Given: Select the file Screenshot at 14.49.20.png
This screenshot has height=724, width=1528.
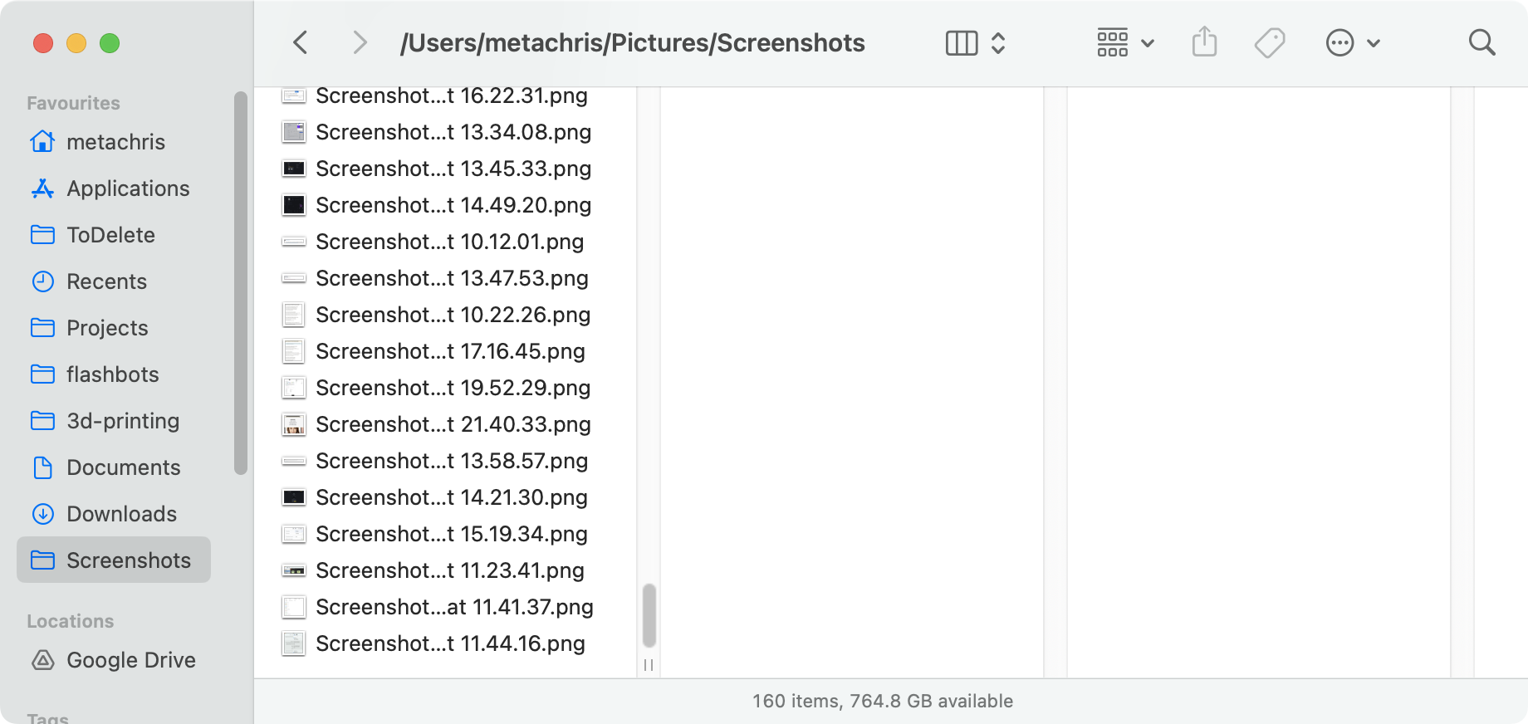Looking at the screenshot, I should tap(453, 205).
